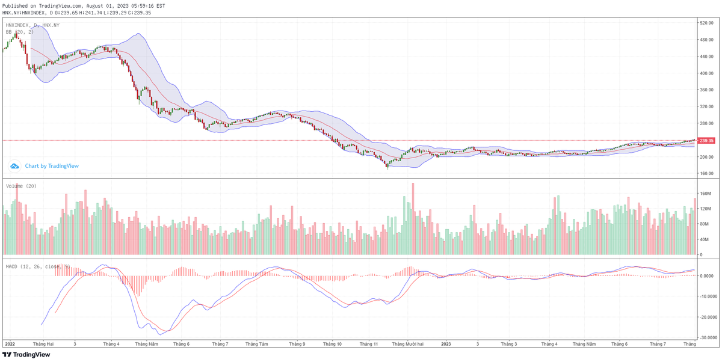Open the 'Chart by TradingView' link

[x=51, y=166]
